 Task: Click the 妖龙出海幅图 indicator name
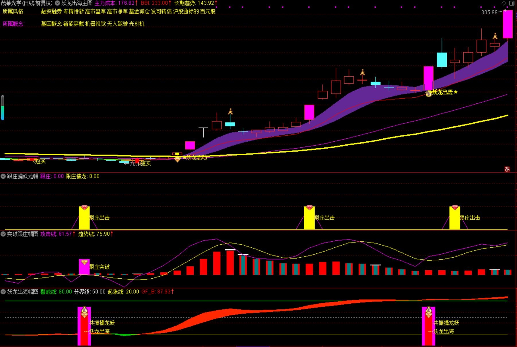pyautogui.click(x=23, y=292)
